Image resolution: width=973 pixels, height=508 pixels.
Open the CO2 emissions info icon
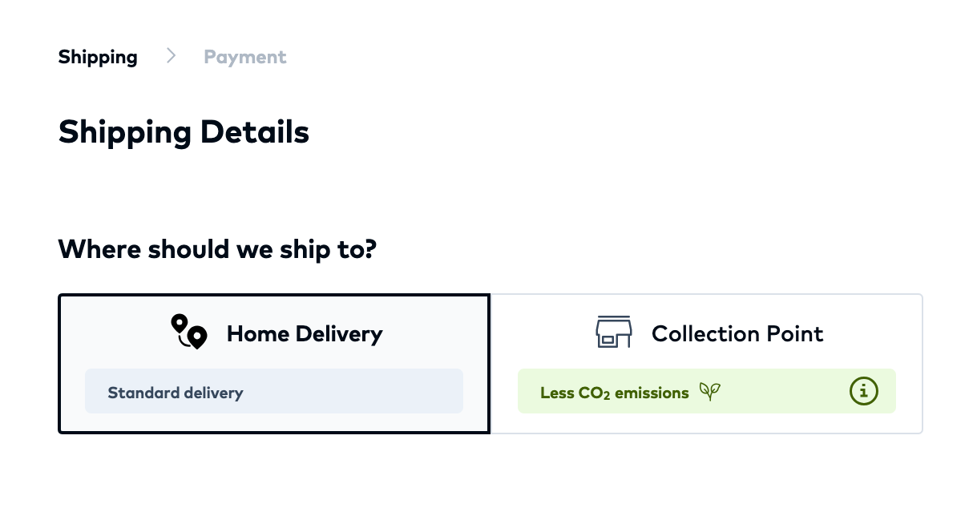point(863,391)
